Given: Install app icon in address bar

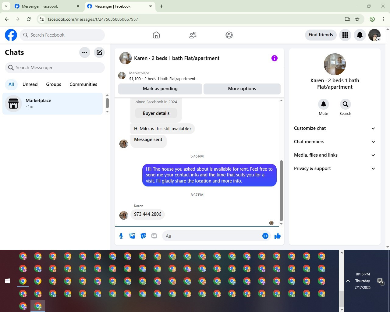Looking at the screenshot, I should (x=347, y=19).
